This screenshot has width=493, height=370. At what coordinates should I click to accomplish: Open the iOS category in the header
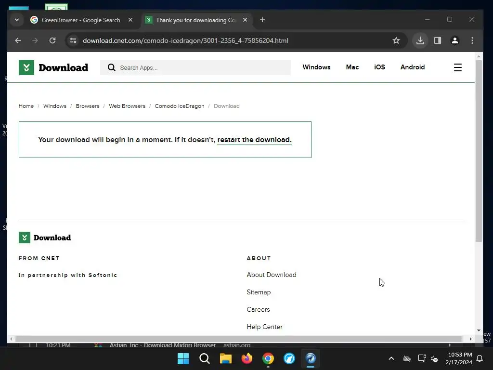pos(379,67)
